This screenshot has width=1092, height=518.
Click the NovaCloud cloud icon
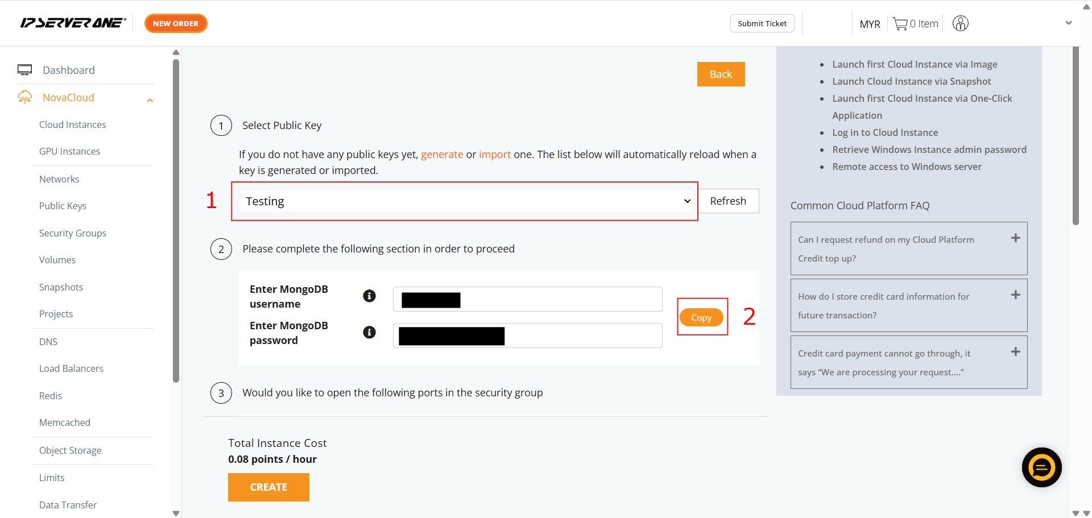pyautogui.click(x=24, y=97)
